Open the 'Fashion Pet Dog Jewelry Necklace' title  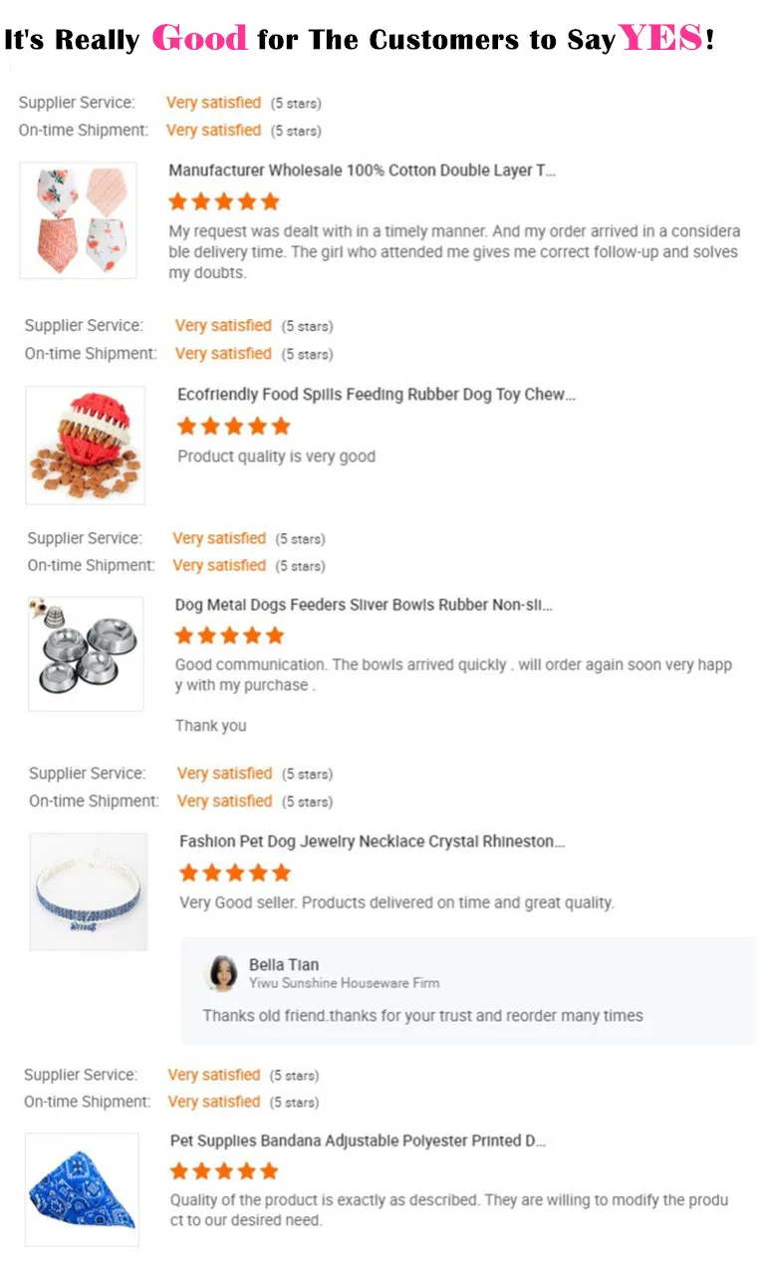(x=373, y=841)
